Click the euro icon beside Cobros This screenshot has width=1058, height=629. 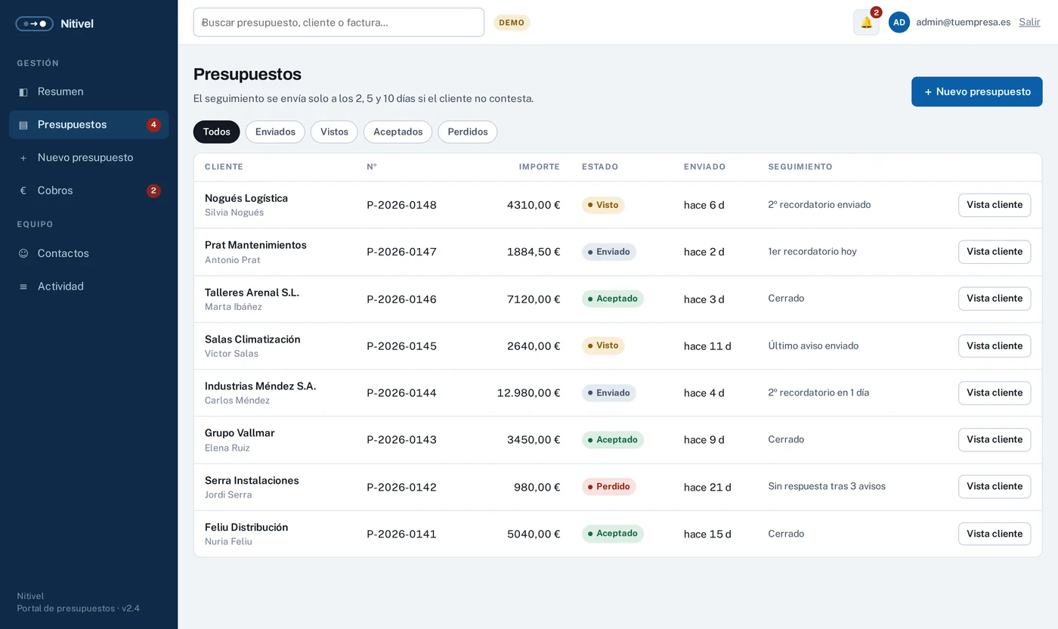pyautogui.click(x=23, y=191)
